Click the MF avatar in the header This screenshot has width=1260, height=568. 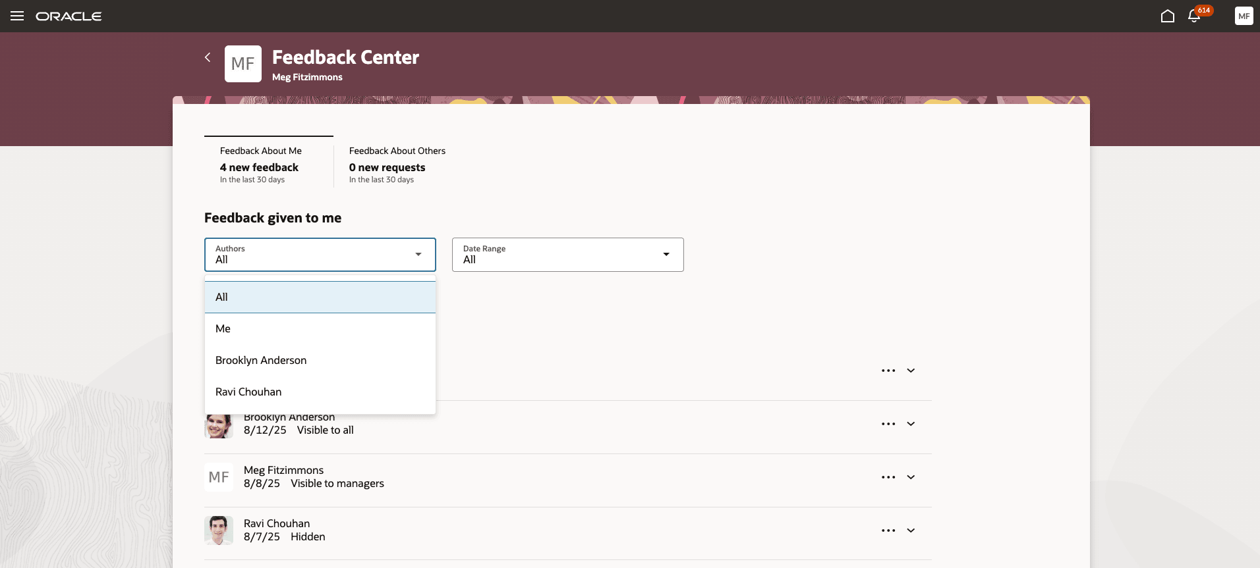pos(243,64)
